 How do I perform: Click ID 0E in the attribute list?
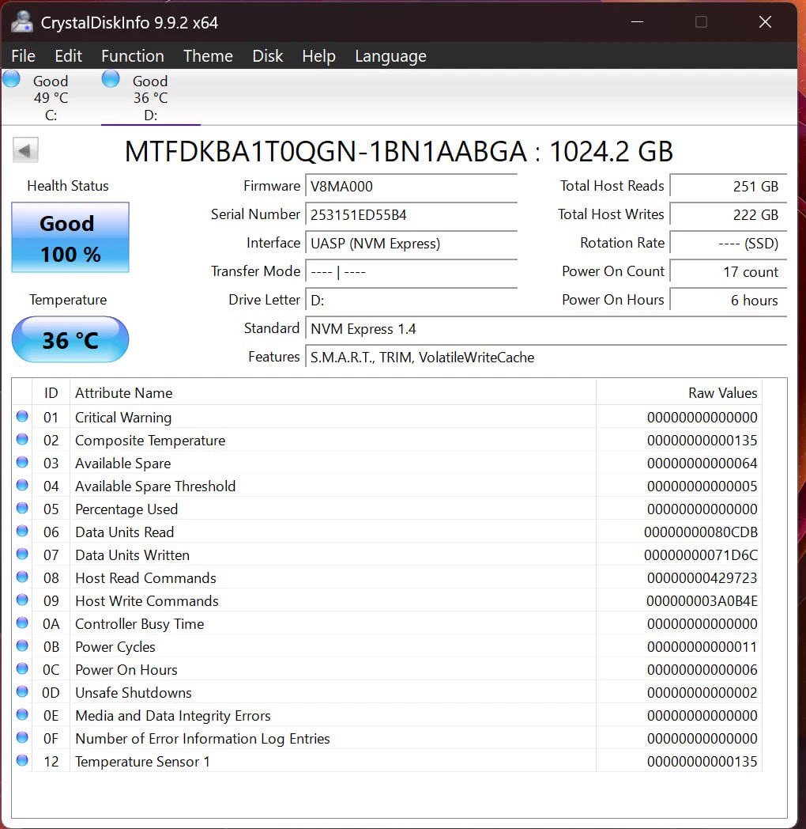[51, 716]
